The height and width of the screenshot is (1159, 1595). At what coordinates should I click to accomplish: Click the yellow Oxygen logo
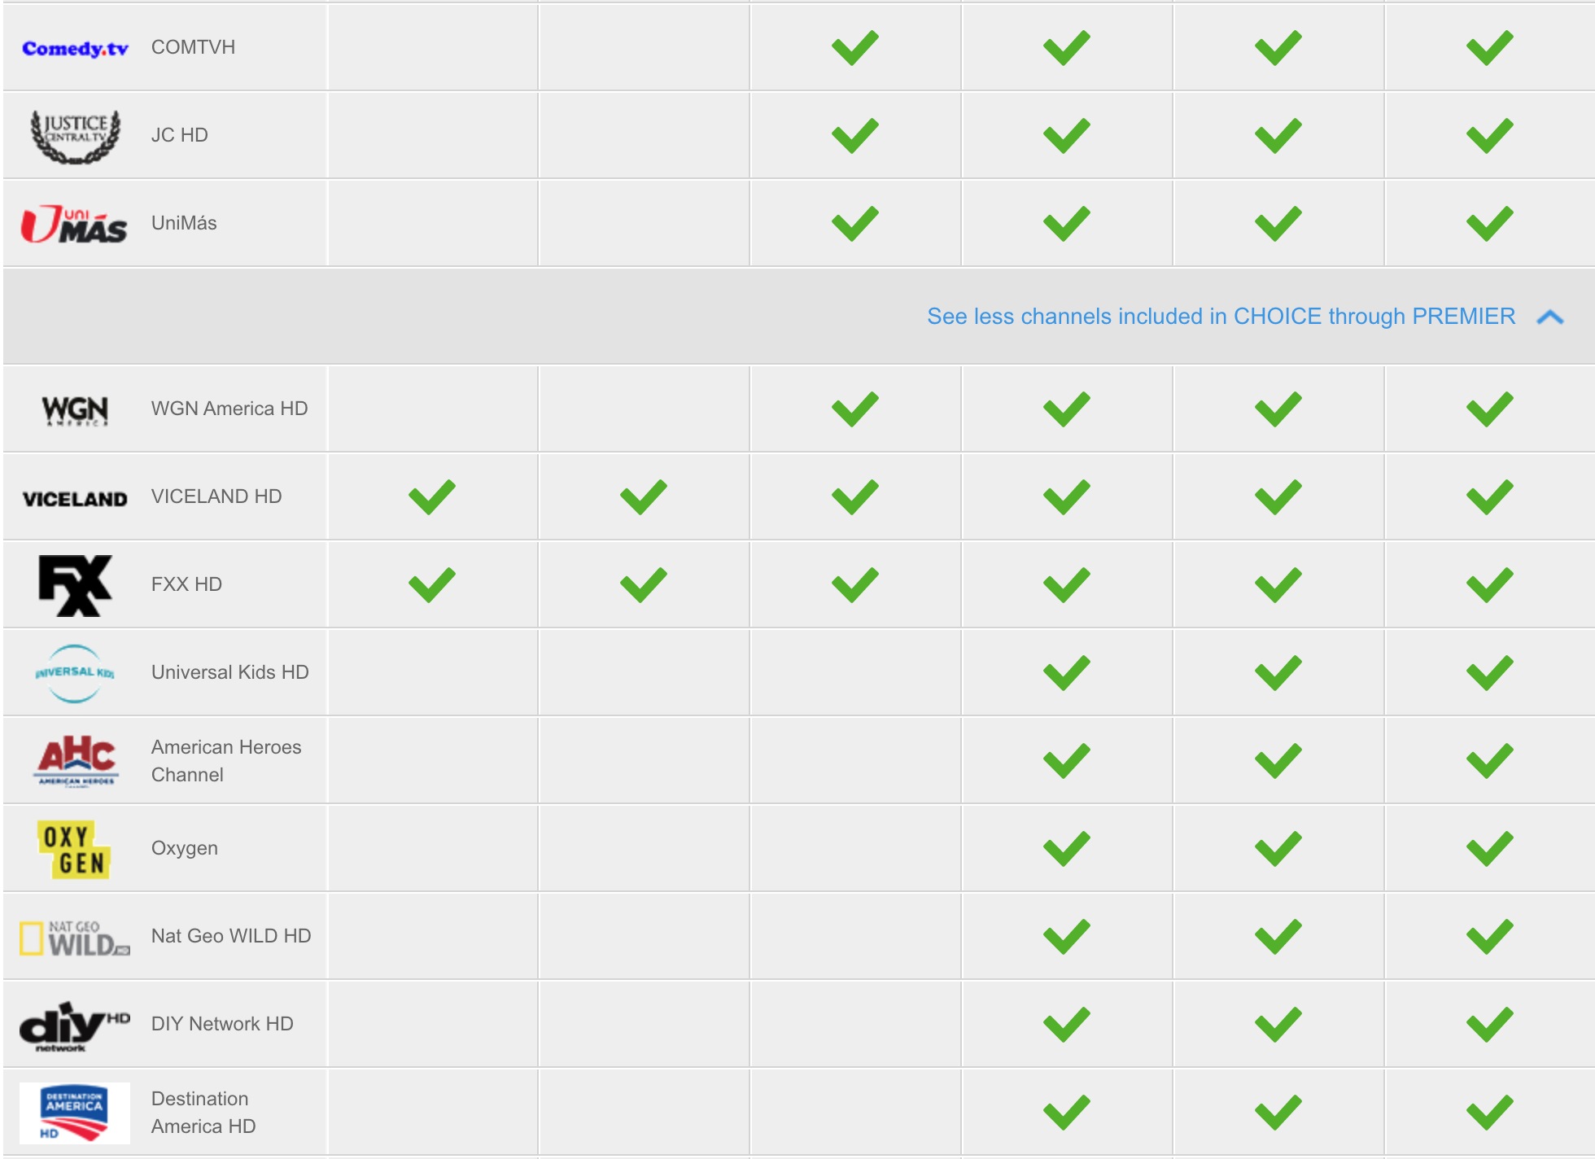coord(74,849)
